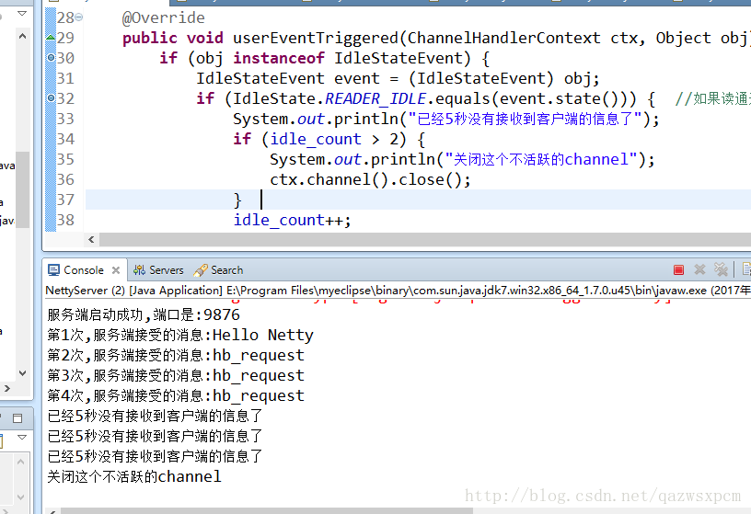This screenshot has height=514, width=751.
Task: Click the last console line '关闭这个不活跃的channel'
Action: point(134,476)
